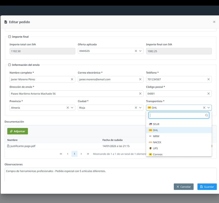Click the Importe final con IVA field
This screenshot has width=219, height=203.
(179, 51)
